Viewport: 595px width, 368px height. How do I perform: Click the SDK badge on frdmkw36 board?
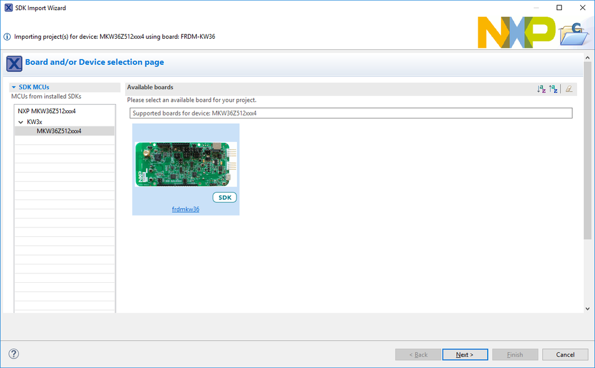pyautogui.click(x=225, y=197)
